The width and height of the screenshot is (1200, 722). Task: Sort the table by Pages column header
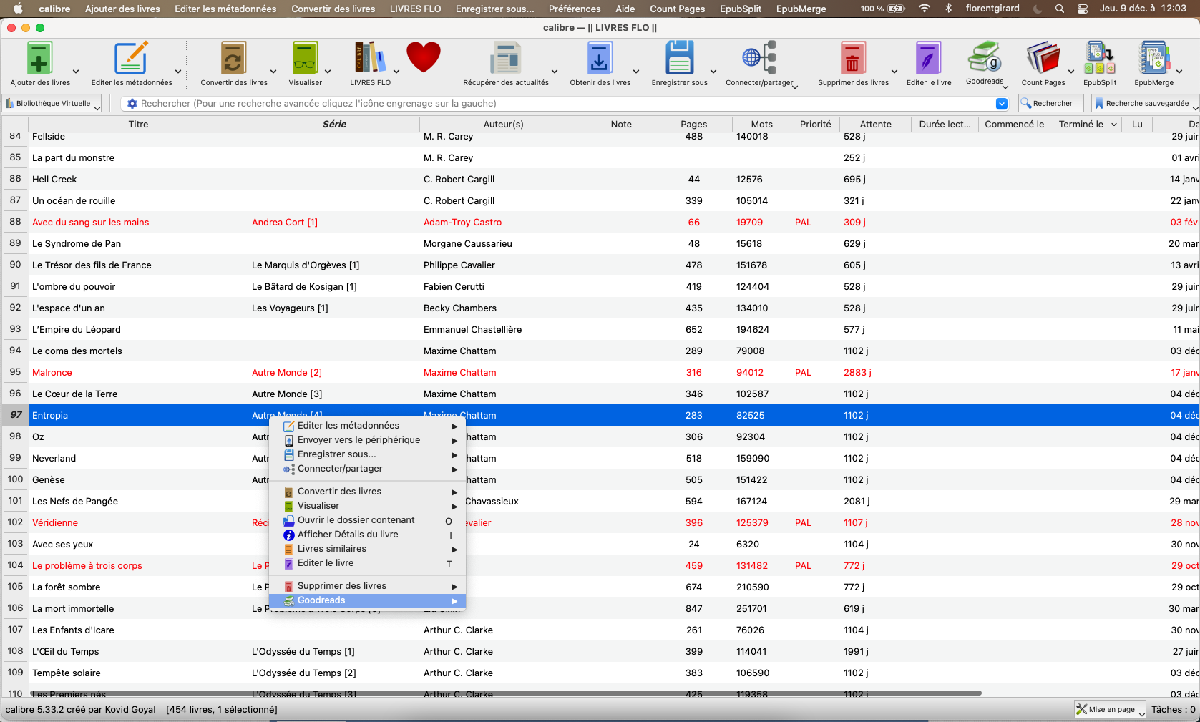click(693, 124)
